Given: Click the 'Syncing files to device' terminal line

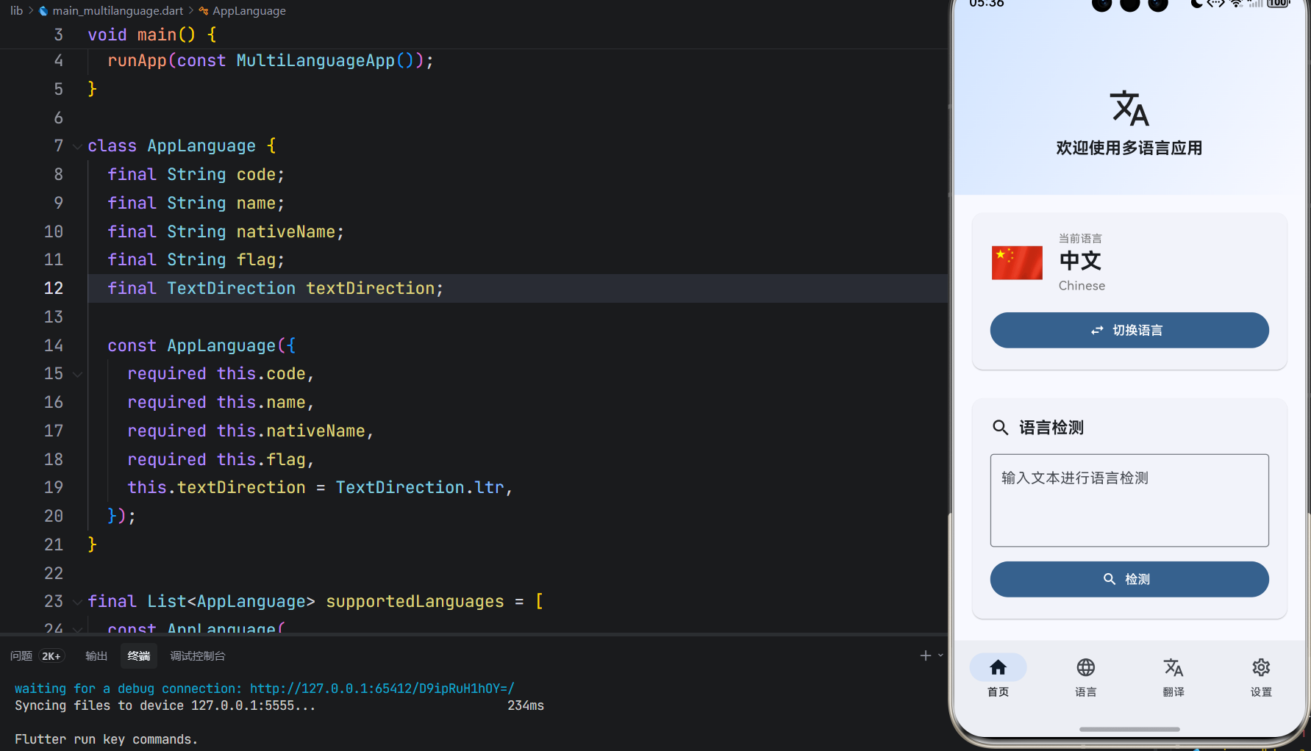Looking at the screenshot, I should pyautogui.click(x=165, y=705).
